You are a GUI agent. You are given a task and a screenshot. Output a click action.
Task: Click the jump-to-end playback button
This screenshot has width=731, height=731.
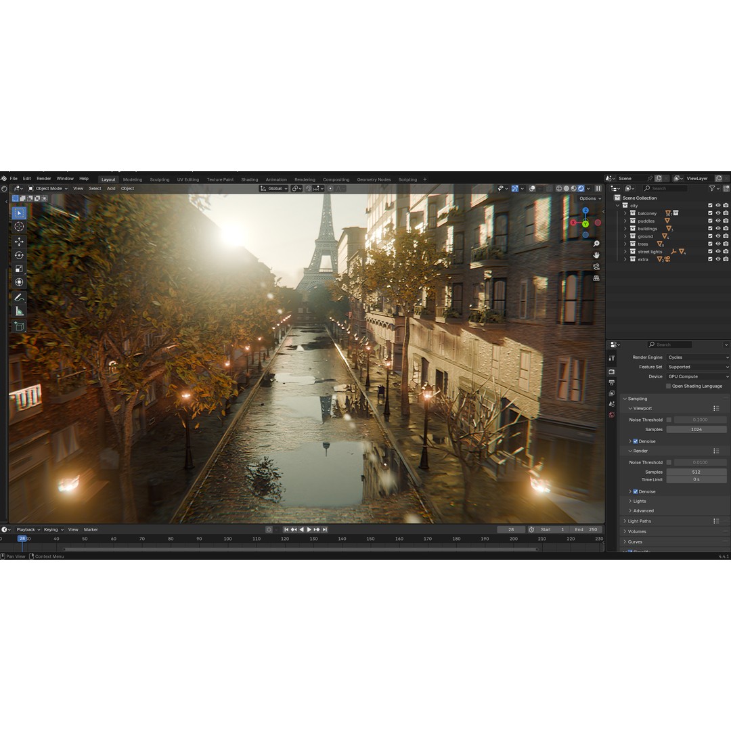coord(324,529)
